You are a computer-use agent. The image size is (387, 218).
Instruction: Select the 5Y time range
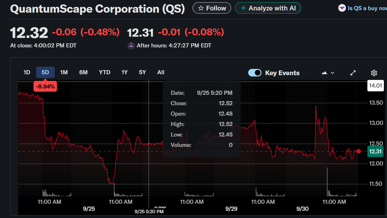click(x=142, y=72)
